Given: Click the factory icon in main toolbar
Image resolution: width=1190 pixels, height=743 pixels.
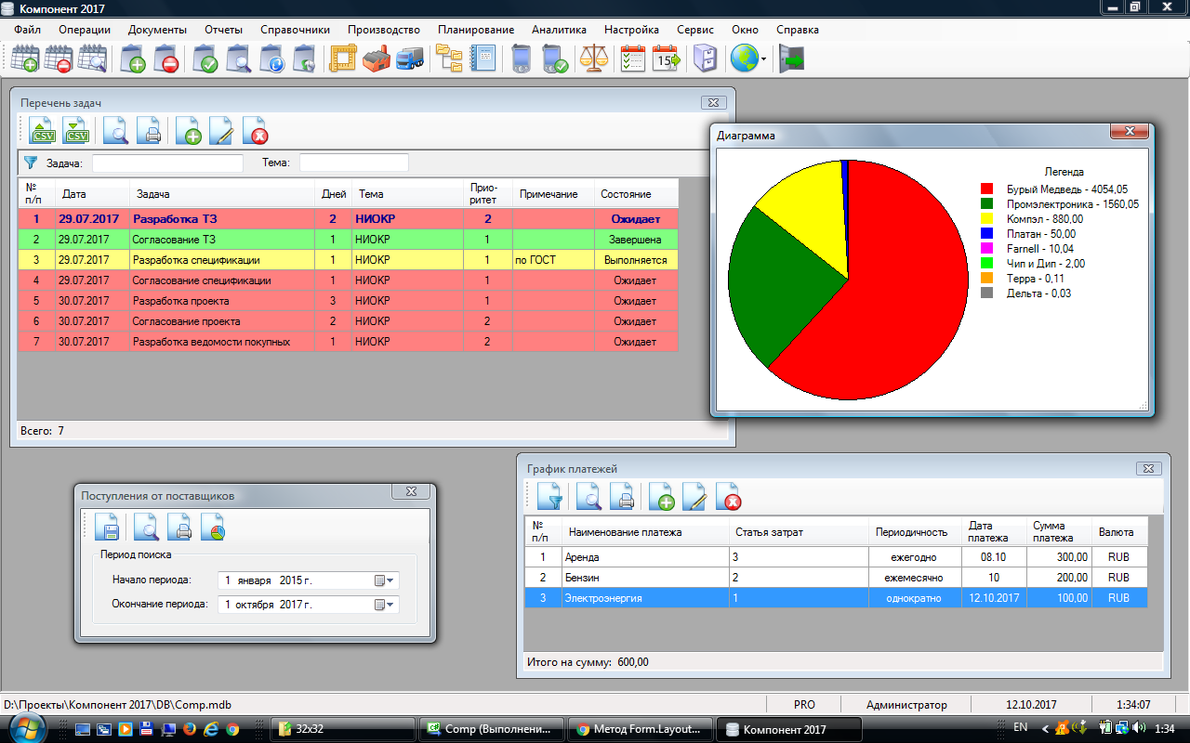Looking at the screenshot, I should [x=377, y=59].
